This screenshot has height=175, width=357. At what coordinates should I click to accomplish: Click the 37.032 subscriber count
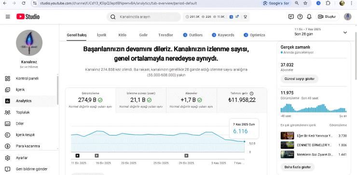tap(287, 65)
